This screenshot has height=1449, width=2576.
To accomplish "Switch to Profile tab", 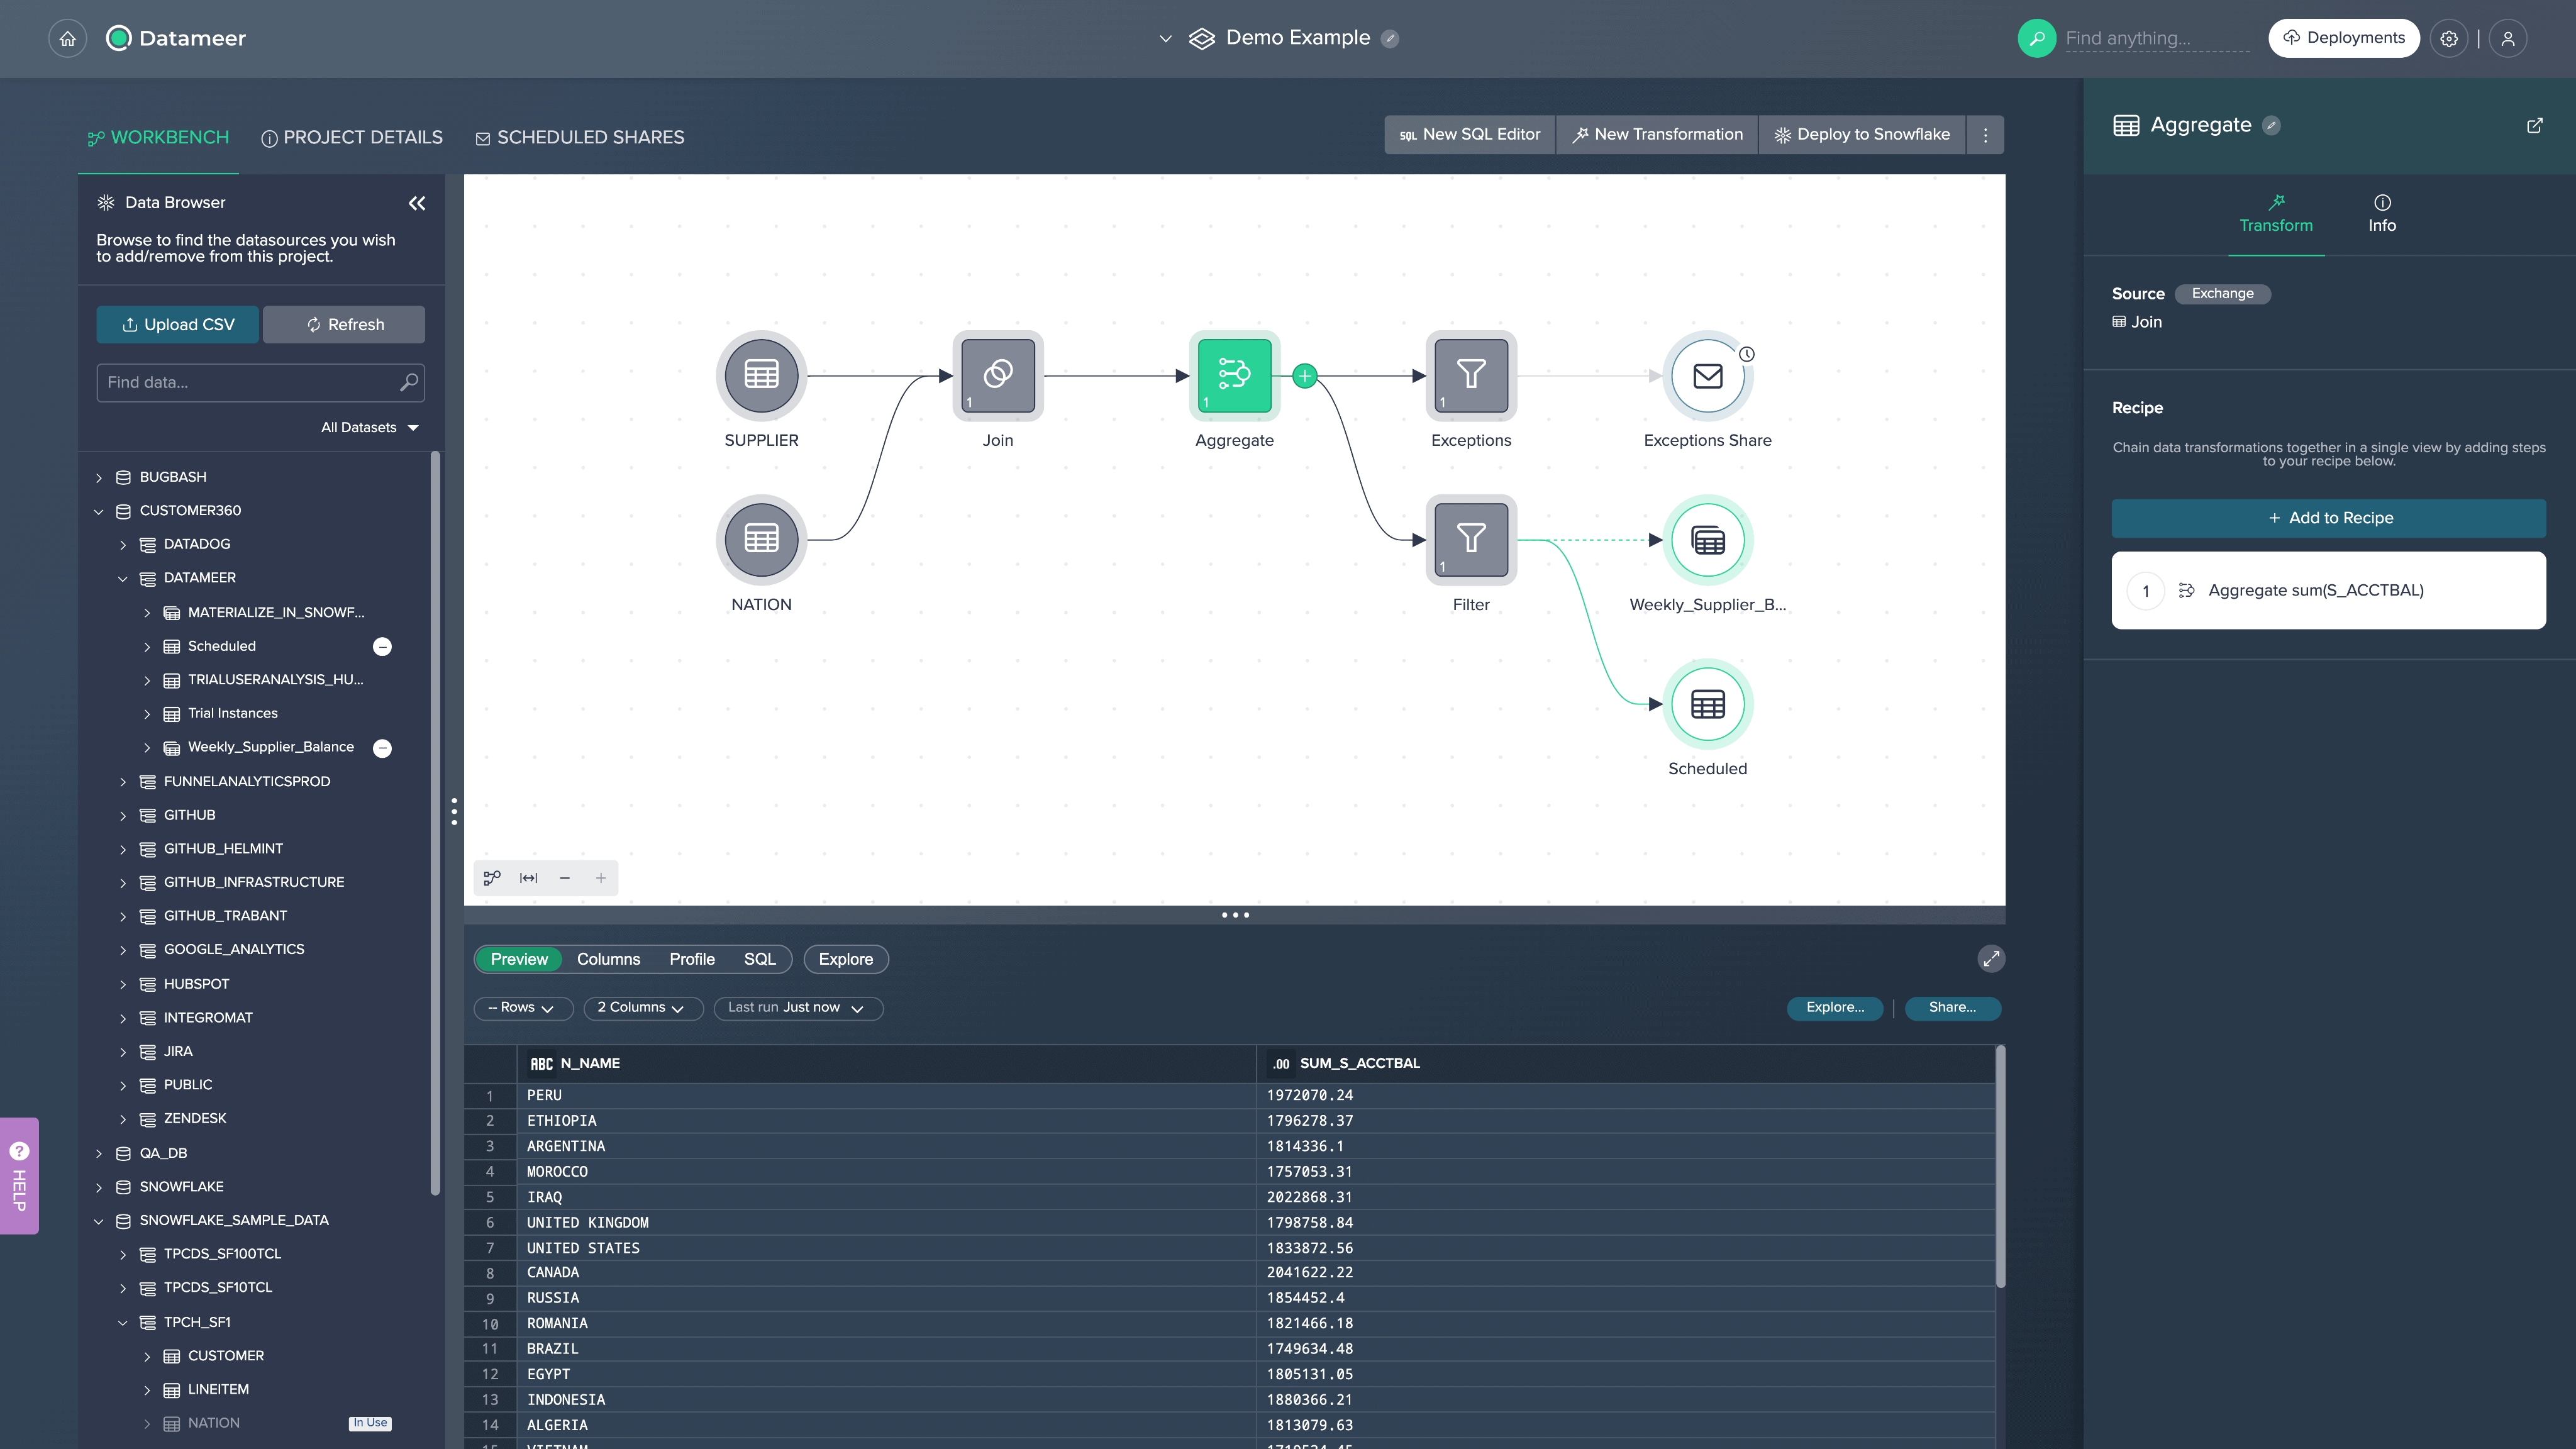I will click(x=692, y=959).
